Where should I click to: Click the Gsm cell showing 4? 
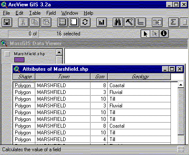pyautogui.click(x=99, y=139)
